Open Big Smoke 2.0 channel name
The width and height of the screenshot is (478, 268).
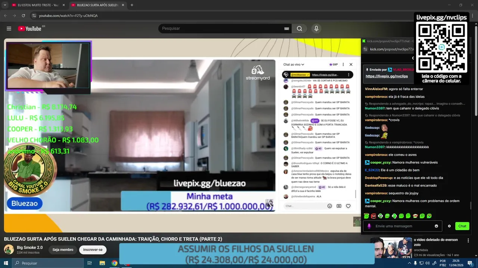tap(30, 248)
